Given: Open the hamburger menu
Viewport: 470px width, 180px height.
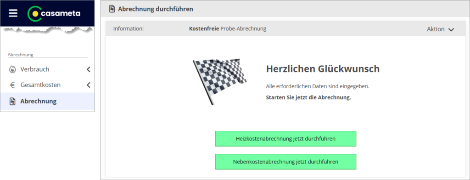Looking at the screenshot, I should [13, 13].
